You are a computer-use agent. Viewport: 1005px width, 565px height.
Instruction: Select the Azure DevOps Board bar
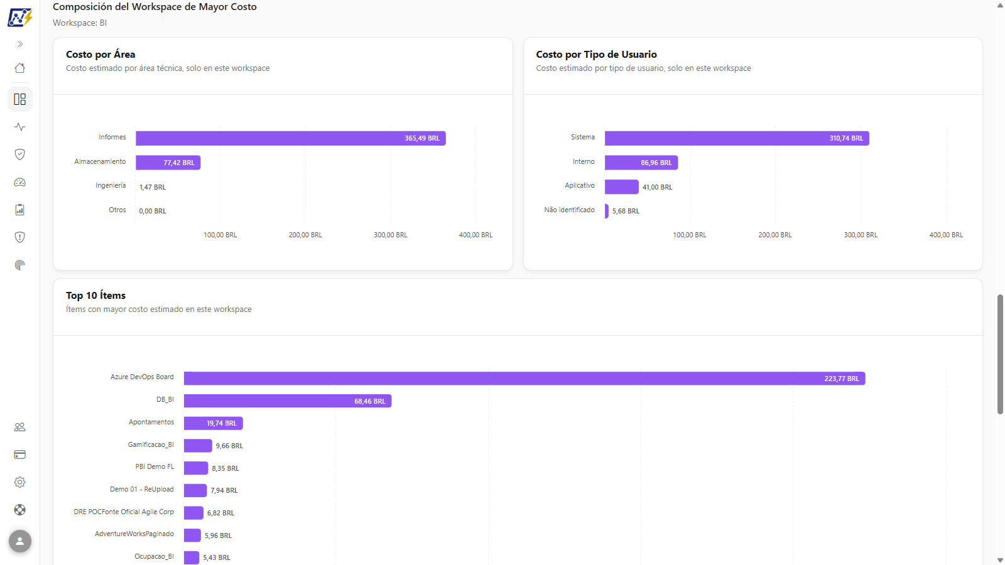pyautogui.click(x=524, y=379)
